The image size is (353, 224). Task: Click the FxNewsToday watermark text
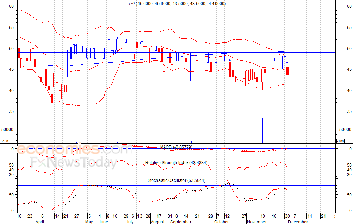point(74,163)
